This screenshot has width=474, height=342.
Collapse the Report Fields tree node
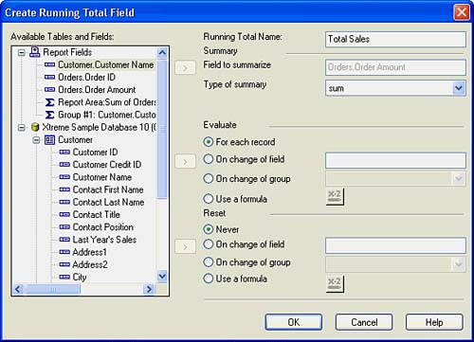pyautogui.click(x=21, y=52)
